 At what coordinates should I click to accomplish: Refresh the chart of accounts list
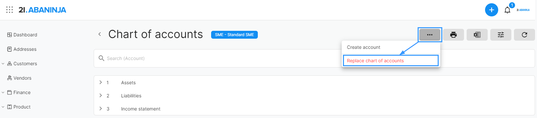(525, 35)
